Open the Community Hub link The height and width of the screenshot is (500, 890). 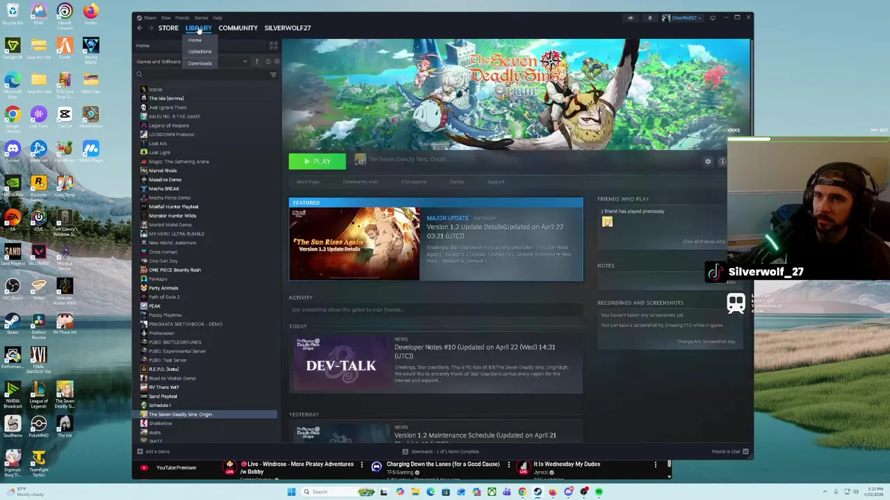[359, 182]
